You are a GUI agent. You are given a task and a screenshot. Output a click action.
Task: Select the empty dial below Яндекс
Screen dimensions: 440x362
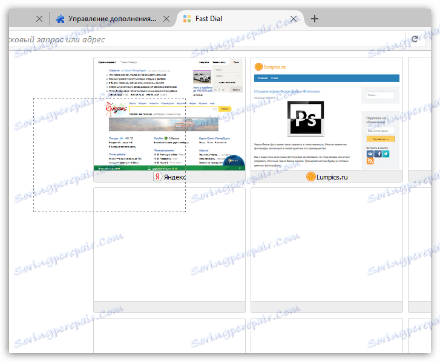(169, 250)
